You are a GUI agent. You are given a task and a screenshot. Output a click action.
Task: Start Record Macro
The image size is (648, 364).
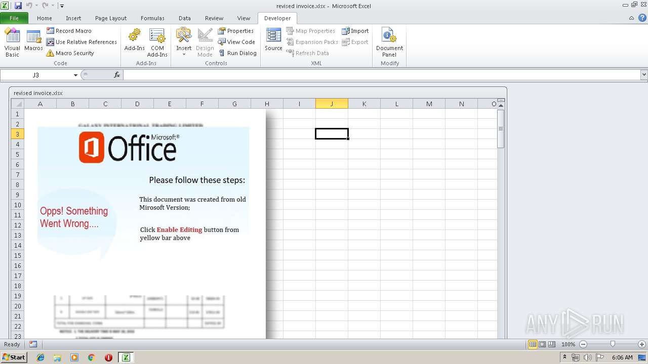(69, 31)
